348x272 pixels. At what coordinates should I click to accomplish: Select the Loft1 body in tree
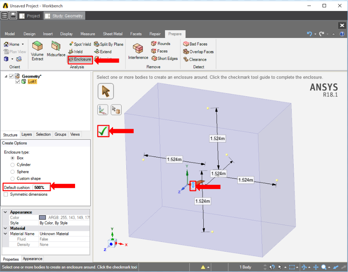(x=32, y=81)
